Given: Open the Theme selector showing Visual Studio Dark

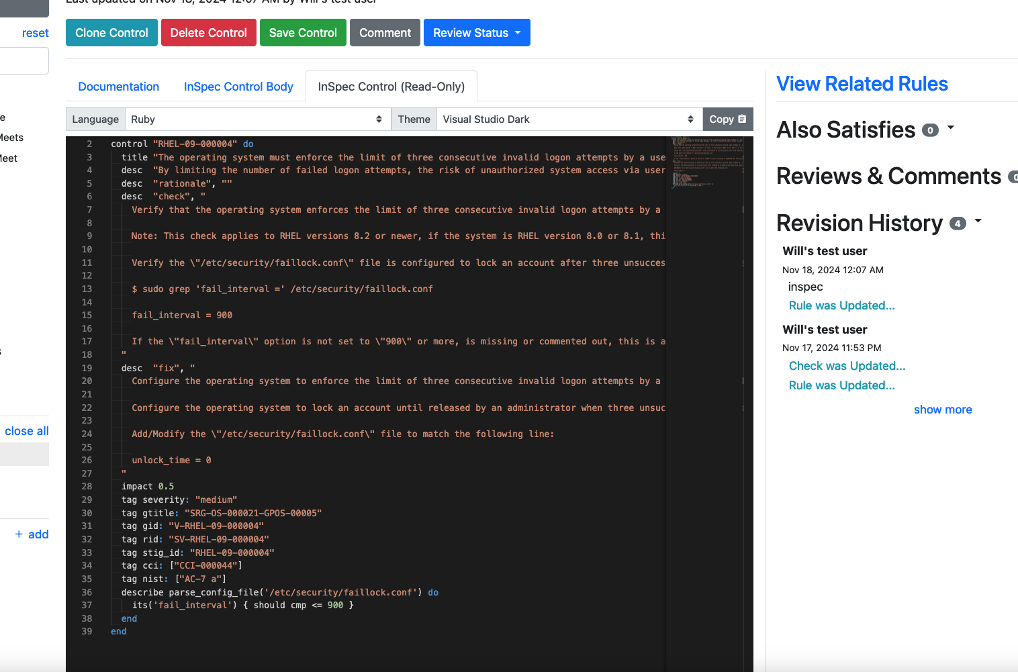Looking at the screenshot, I should (x=567, y=119).
